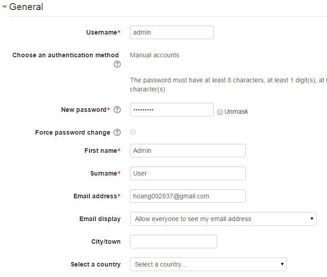Show help for Force password change
The image size is (327, 277).
[117, 132]
